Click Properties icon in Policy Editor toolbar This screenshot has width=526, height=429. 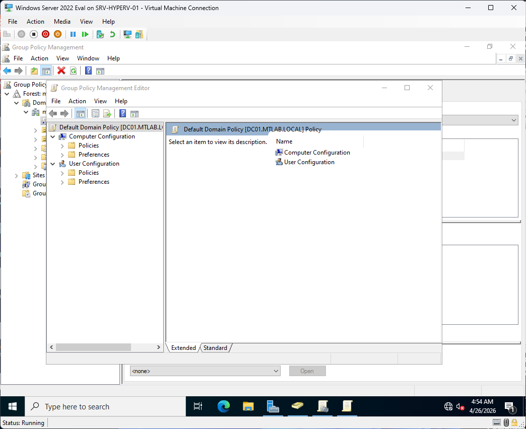(95, 114)
